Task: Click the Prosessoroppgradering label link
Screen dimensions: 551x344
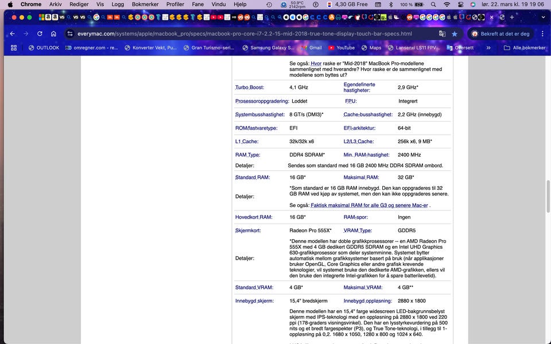Action: click(x=262, y=101)
